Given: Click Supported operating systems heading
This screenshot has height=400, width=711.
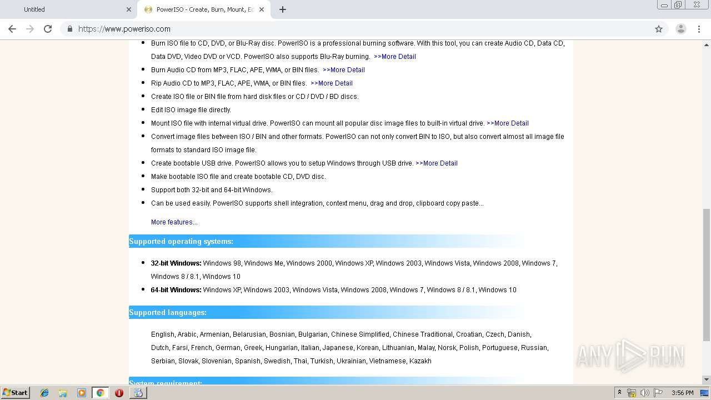Looking at the screenshot, I should click(181, 241).
